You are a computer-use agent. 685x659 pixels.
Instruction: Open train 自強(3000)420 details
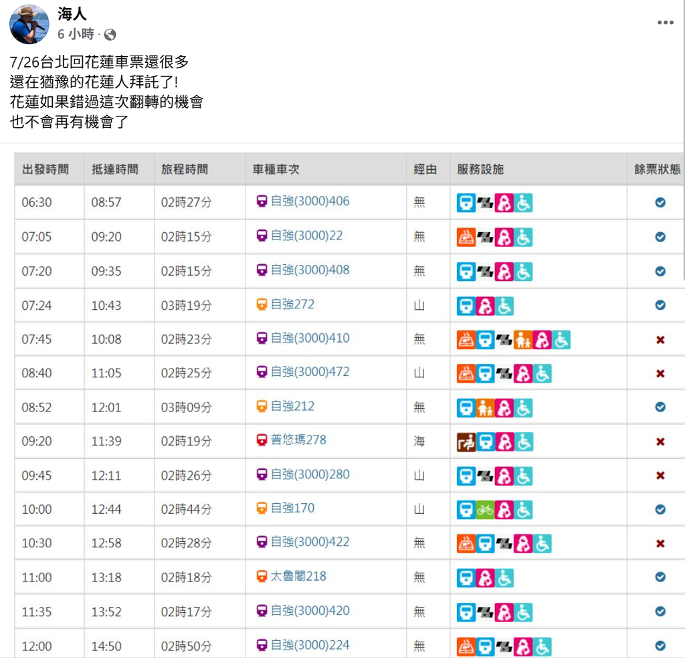[310, 610]
